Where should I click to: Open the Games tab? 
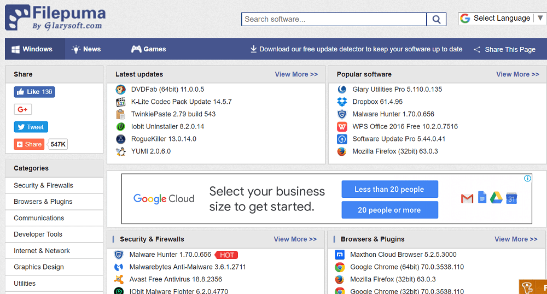(x=149, y=49)
